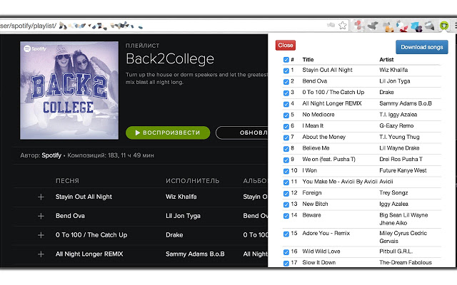Uncheck song 10 I Won checkbox
Viewport: 457px width, 285px height.
(286, 171)
